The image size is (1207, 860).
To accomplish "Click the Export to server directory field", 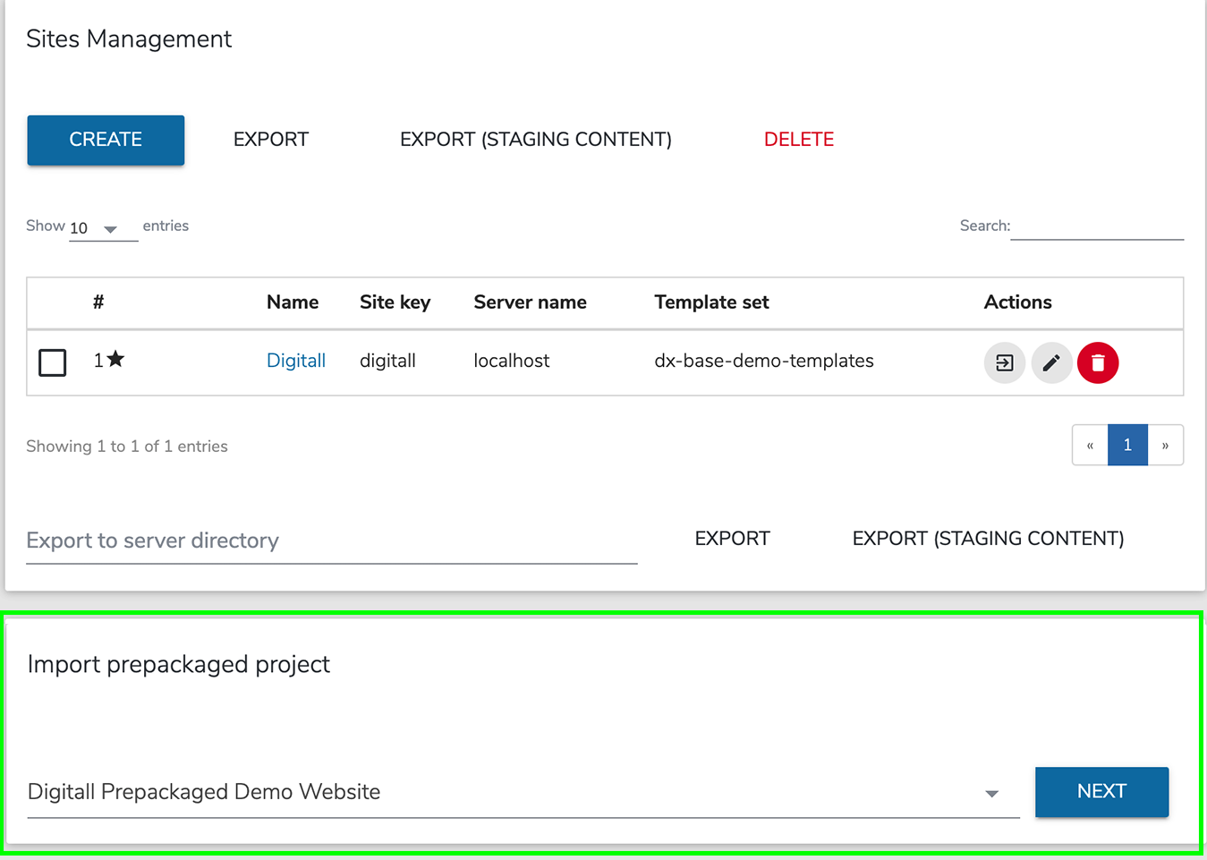I will tap(331, 541).
